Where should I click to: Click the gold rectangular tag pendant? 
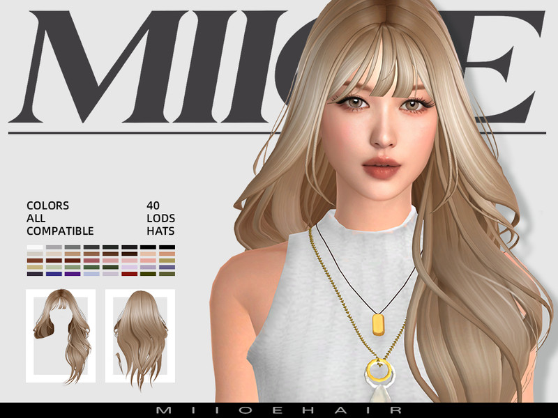379,325
